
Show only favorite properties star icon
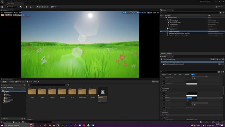(221, 72)
